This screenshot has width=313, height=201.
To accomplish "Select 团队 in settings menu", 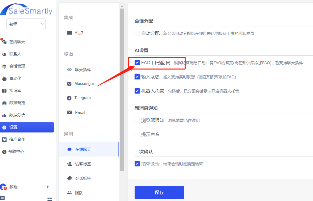I will point(89,193).
